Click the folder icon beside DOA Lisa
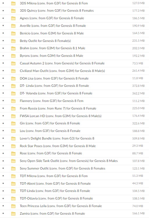Viewport: 149px width, 219px height. (x=13, y=79)
